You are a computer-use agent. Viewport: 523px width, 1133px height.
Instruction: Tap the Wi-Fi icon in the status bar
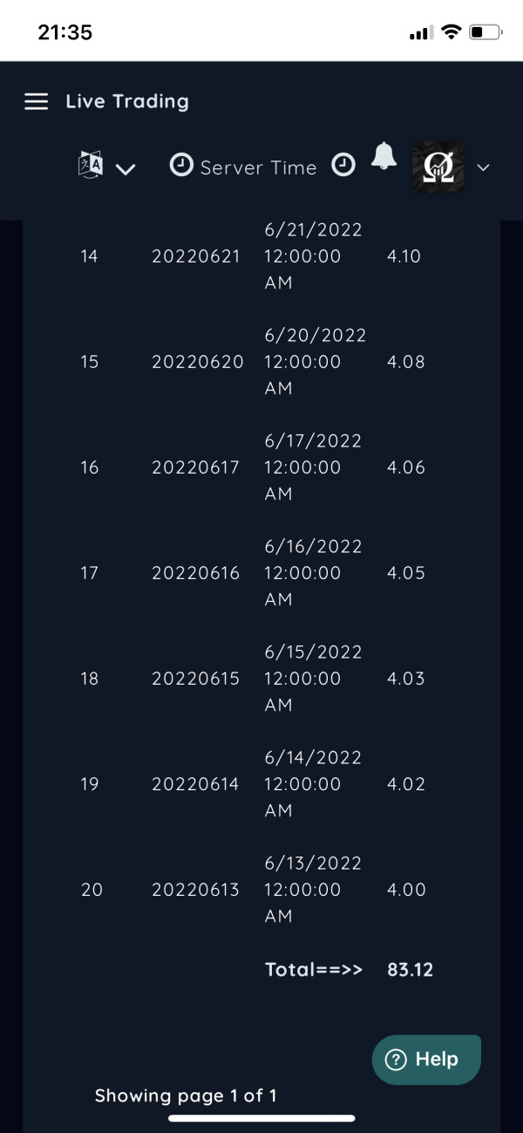(451, 32)
